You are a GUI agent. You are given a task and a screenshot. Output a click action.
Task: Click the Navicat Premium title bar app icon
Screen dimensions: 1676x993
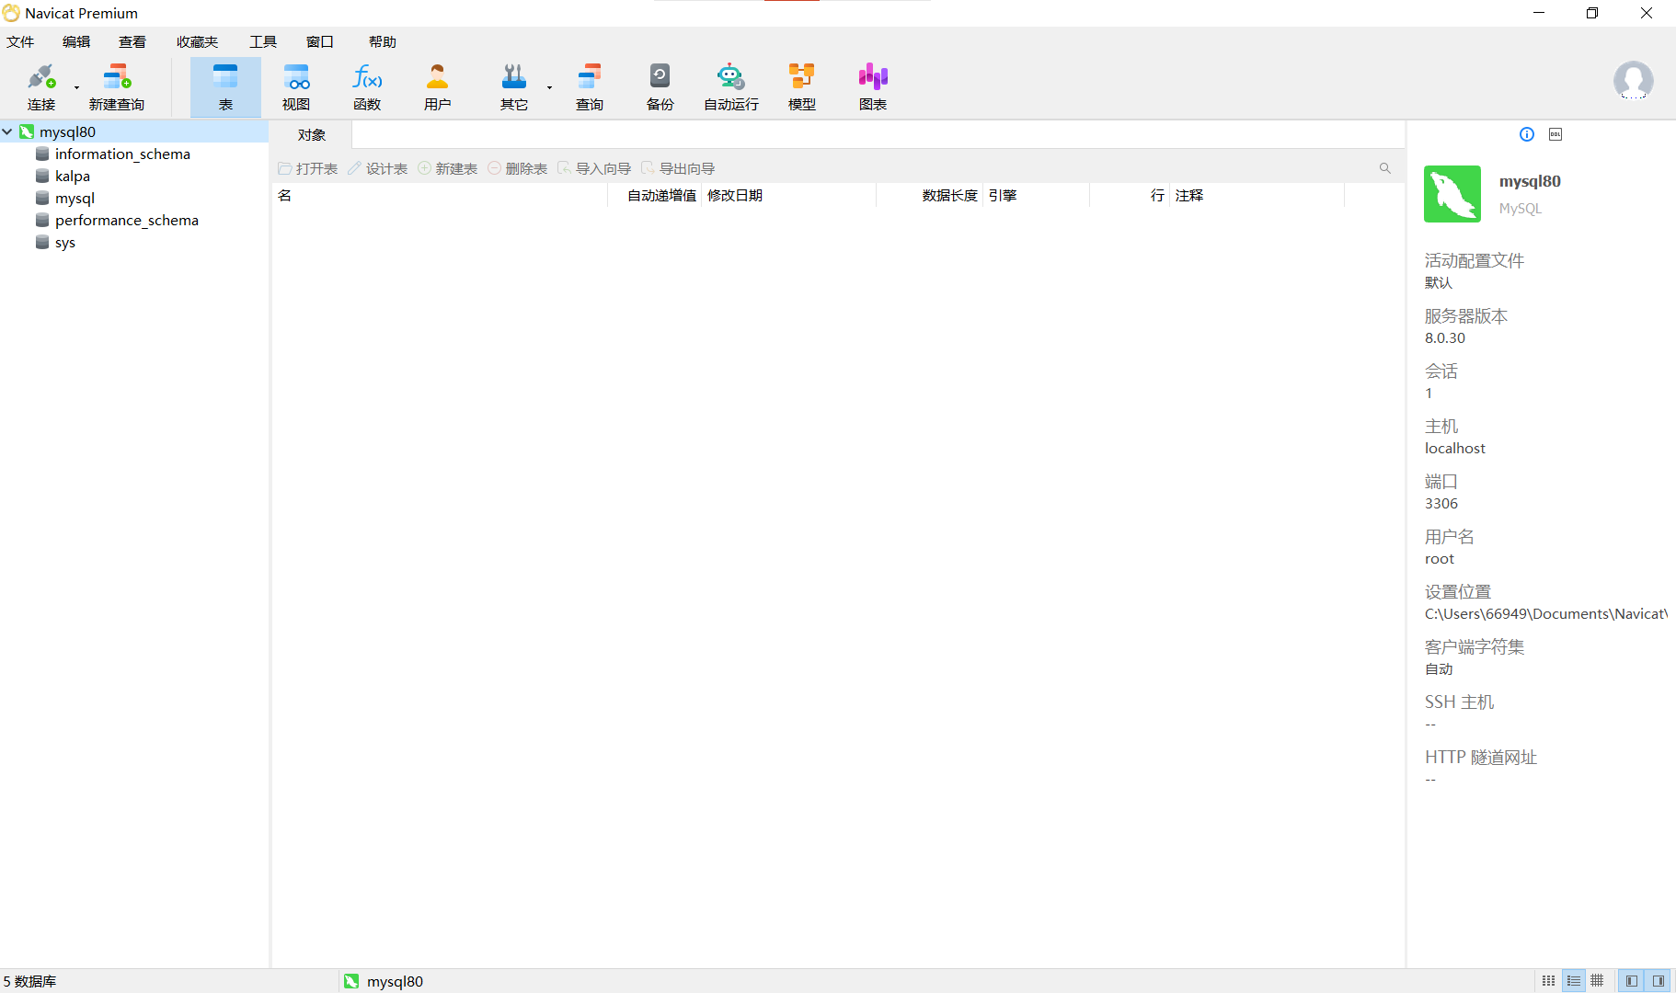[x=11, y=13]
